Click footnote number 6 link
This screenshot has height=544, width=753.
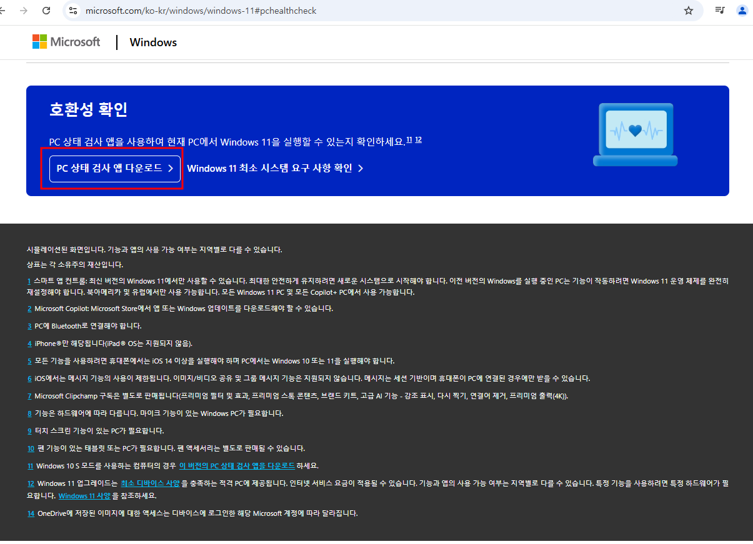pyautogui.click(x=29, y=378)
